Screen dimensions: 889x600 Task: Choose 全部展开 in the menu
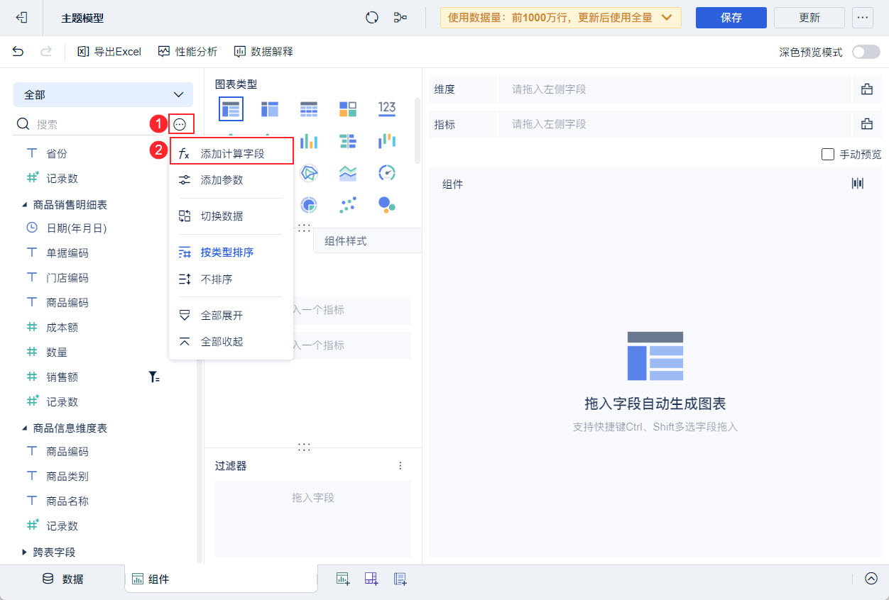[231, 315]
